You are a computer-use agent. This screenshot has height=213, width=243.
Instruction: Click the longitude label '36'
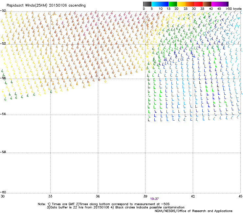98,196
